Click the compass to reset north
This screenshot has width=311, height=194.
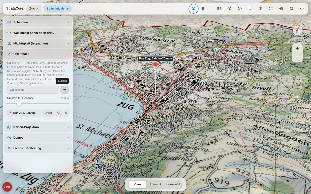point(298,31)
